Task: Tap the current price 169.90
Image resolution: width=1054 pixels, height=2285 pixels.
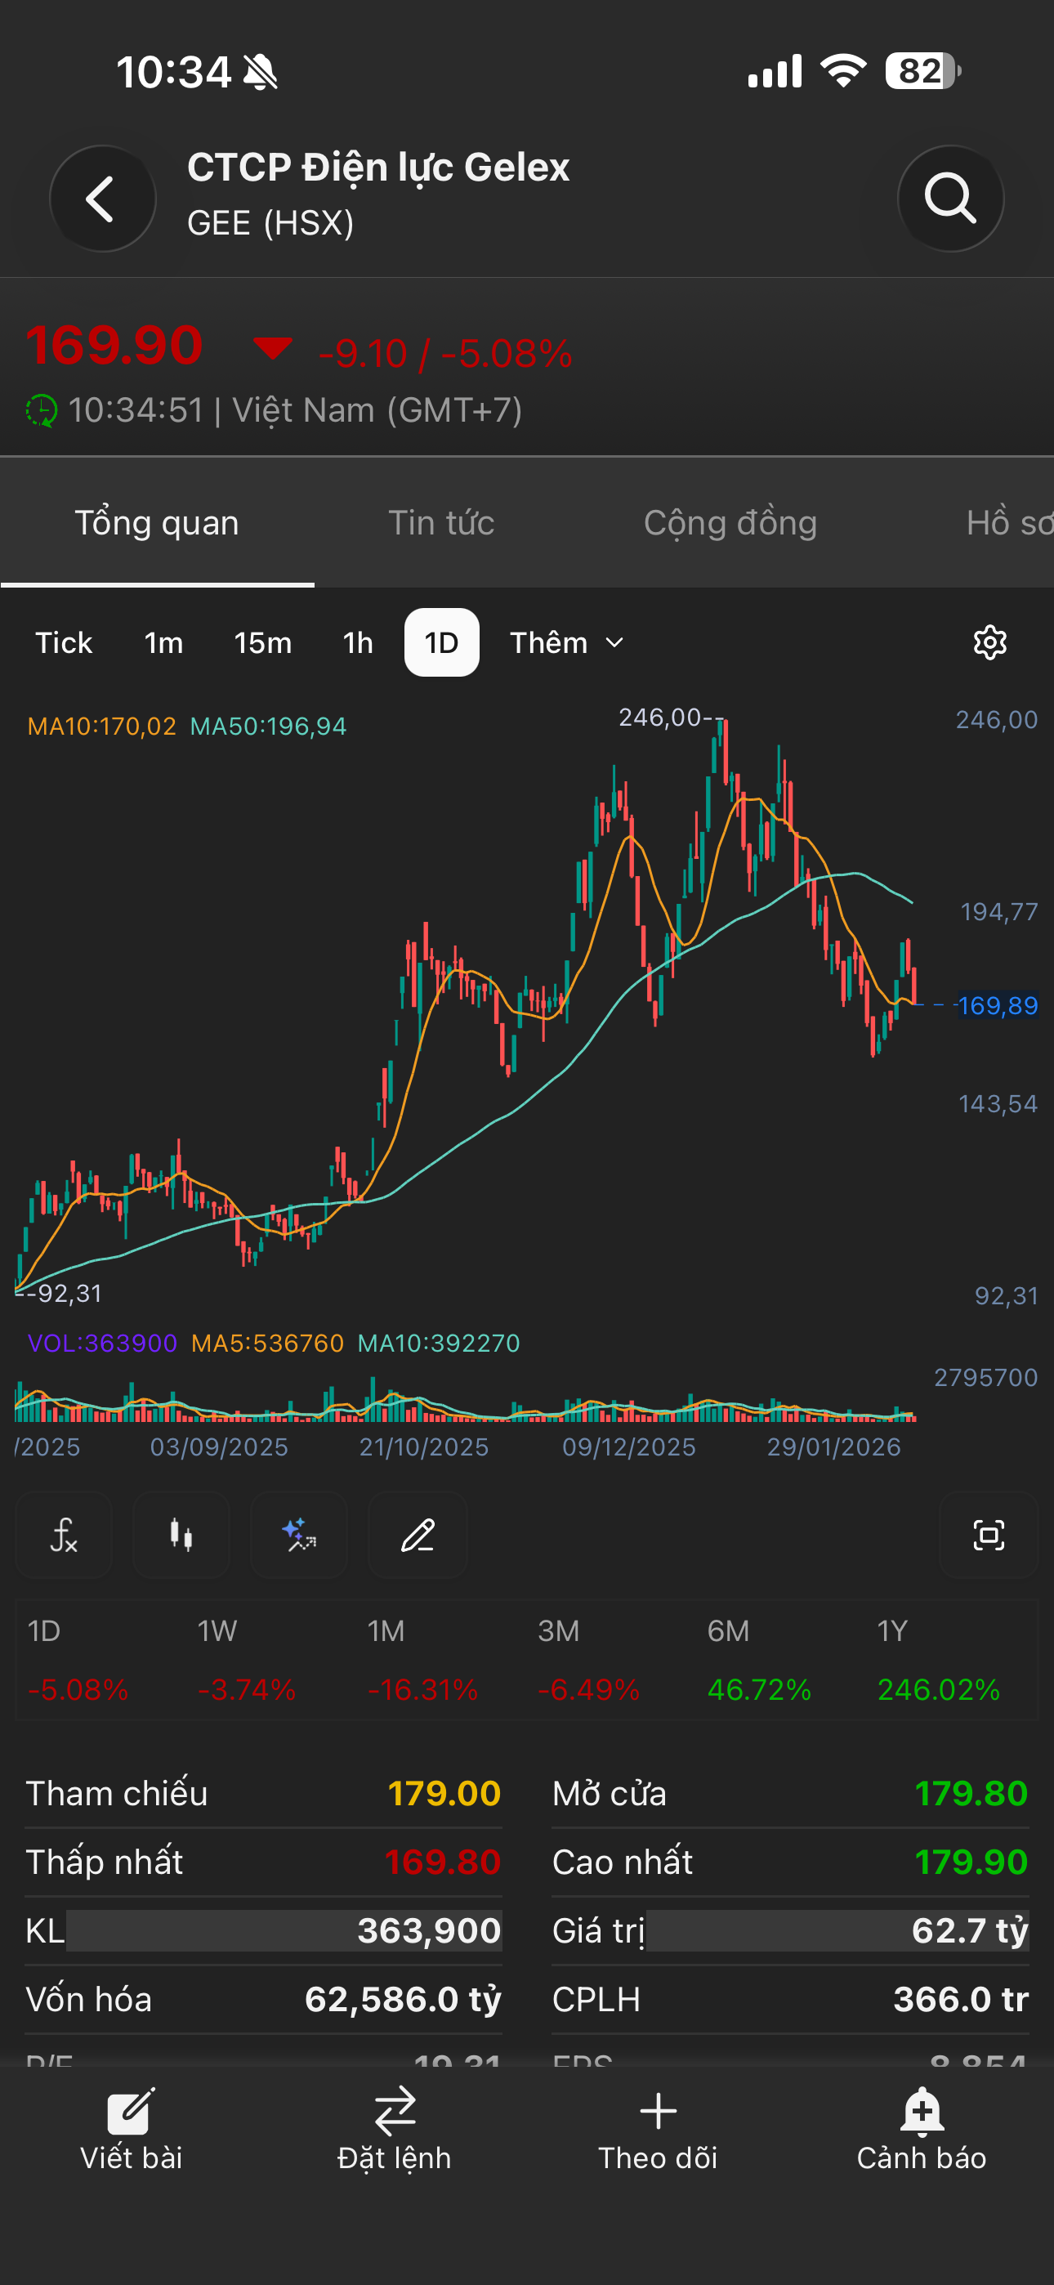Action: (x=114, y=345)
